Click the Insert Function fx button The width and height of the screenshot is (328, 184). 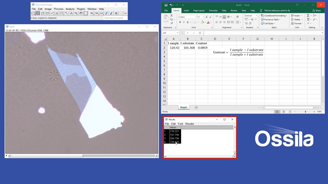tap(200, 33)
